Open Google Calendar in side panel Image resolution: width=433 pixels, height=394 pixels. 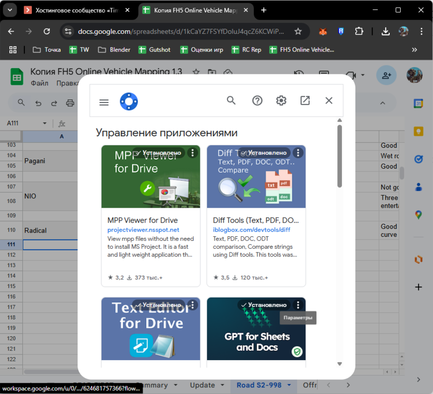[418, 104]
